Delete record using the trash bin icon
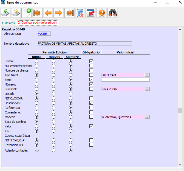 (x=80, y=13)
